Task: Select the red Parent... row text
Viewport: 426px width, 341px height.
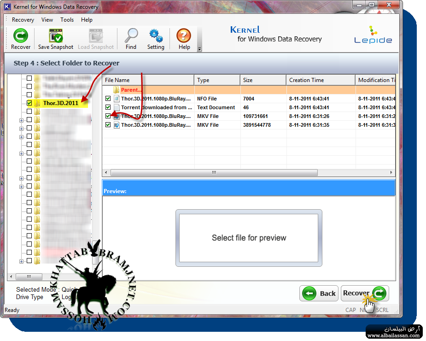Action: [131, 90]
